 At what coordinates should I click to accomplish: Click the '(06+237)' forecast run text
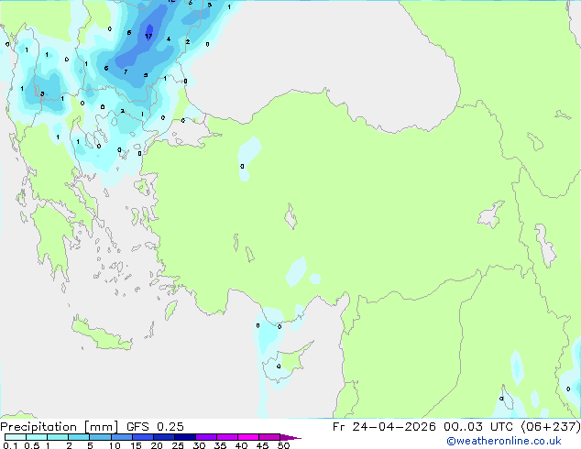tap(551, 427)
